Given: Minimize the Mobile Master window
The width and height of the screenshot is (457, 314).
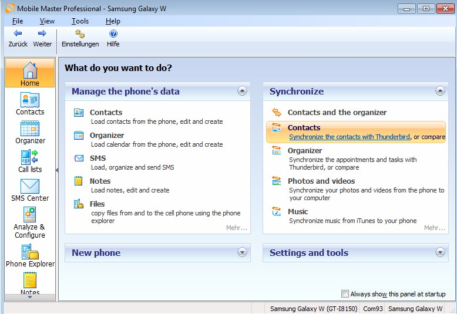Looking at the screenshot, I should (x=406, y=9).
